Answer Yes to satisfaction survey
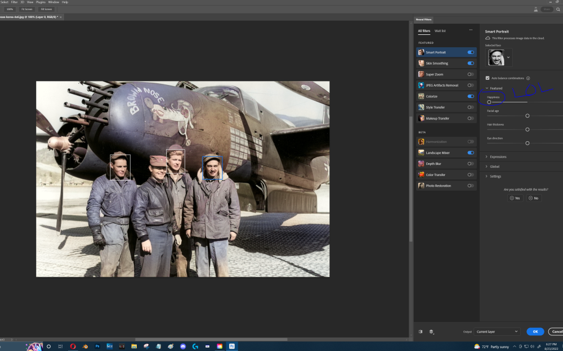This screenshot has height=351, width=563. tap(515, 197)
